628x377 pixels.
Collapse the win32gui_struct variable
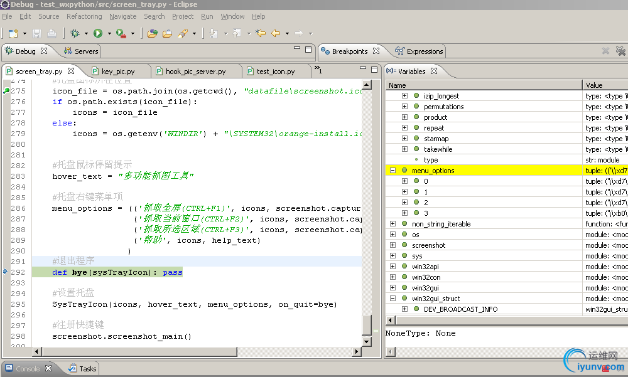[392, 299]
